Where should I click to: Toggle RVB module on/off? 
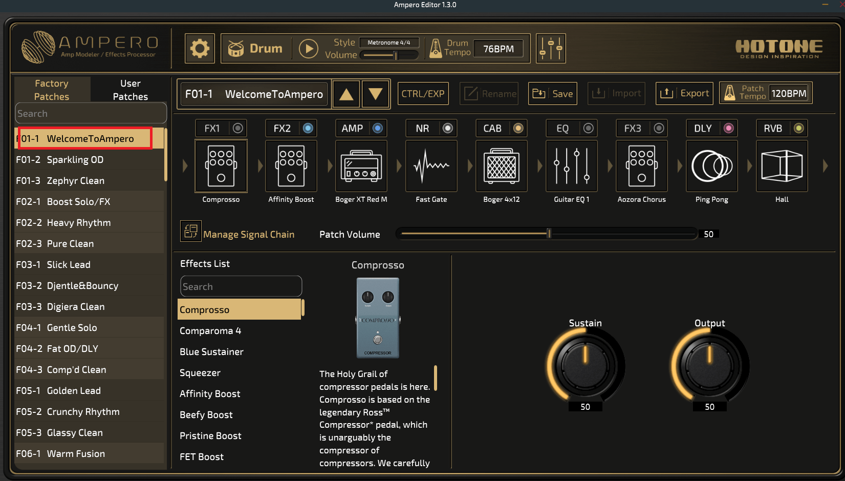[x=799, y=128]
